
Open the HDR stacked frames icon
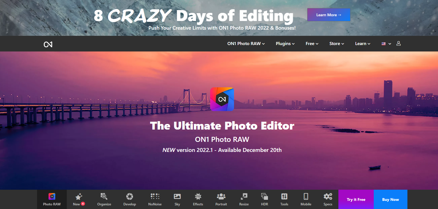[264, 196]
